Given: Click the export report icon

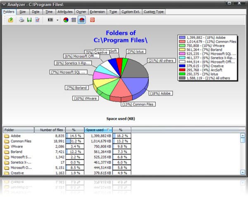Looking at the screenshot, I should point(37,20).
